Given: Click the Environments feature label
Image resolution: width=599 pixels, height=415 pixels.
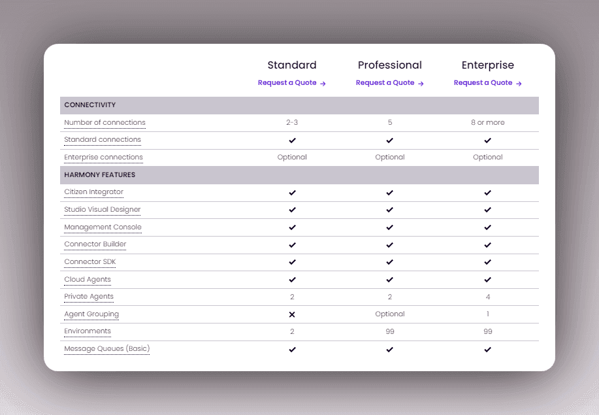Looking at the screenshot, I should tap(88, 331).
